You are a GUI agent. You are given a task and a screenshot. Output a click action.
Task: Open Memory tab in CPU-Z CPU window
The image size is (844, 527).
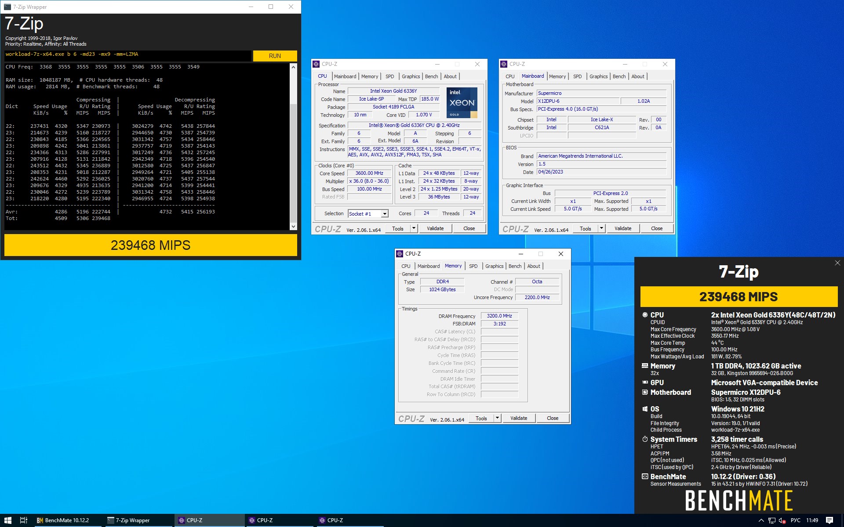[x=370, y=76]
